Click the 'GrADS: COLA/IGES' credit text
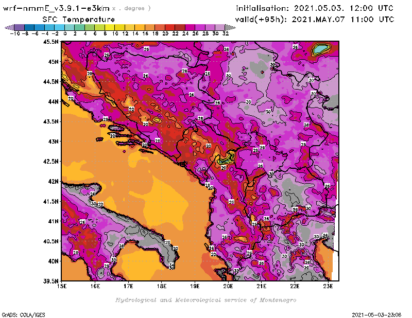 [x=23, y=315]
